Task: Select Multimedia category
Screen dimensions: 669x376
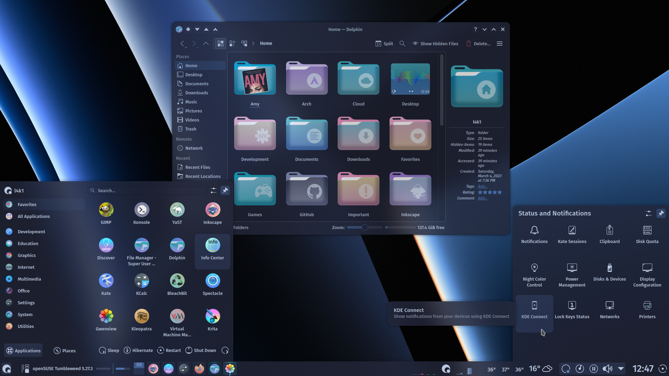Action: 44,279
